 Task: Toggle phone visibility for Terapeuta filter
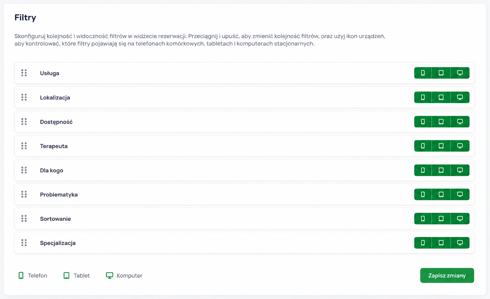(423, 146)
